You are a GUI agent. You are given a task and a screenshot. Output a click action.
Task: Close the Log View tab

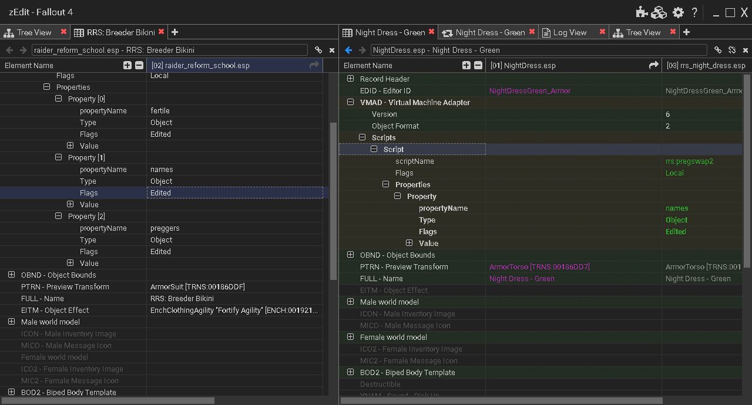coord(602,32)
